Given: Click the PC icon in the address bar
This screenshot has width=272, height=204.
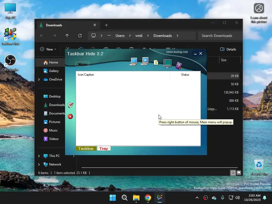Looking at the screenshot, I should pyautogui.click(x=93, y=36).
